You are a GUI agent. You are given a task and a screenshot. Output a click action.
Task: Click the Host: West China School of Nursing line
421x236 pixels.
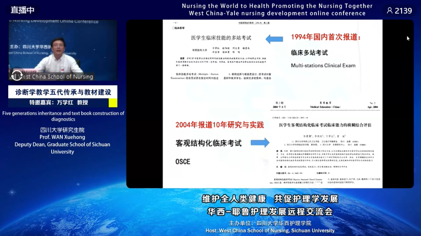270,230
